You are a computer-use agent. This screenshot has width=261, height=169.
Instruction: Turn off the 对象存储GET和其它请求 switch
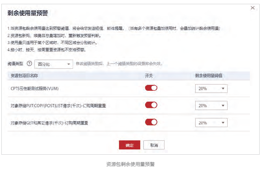click(151, 122)
